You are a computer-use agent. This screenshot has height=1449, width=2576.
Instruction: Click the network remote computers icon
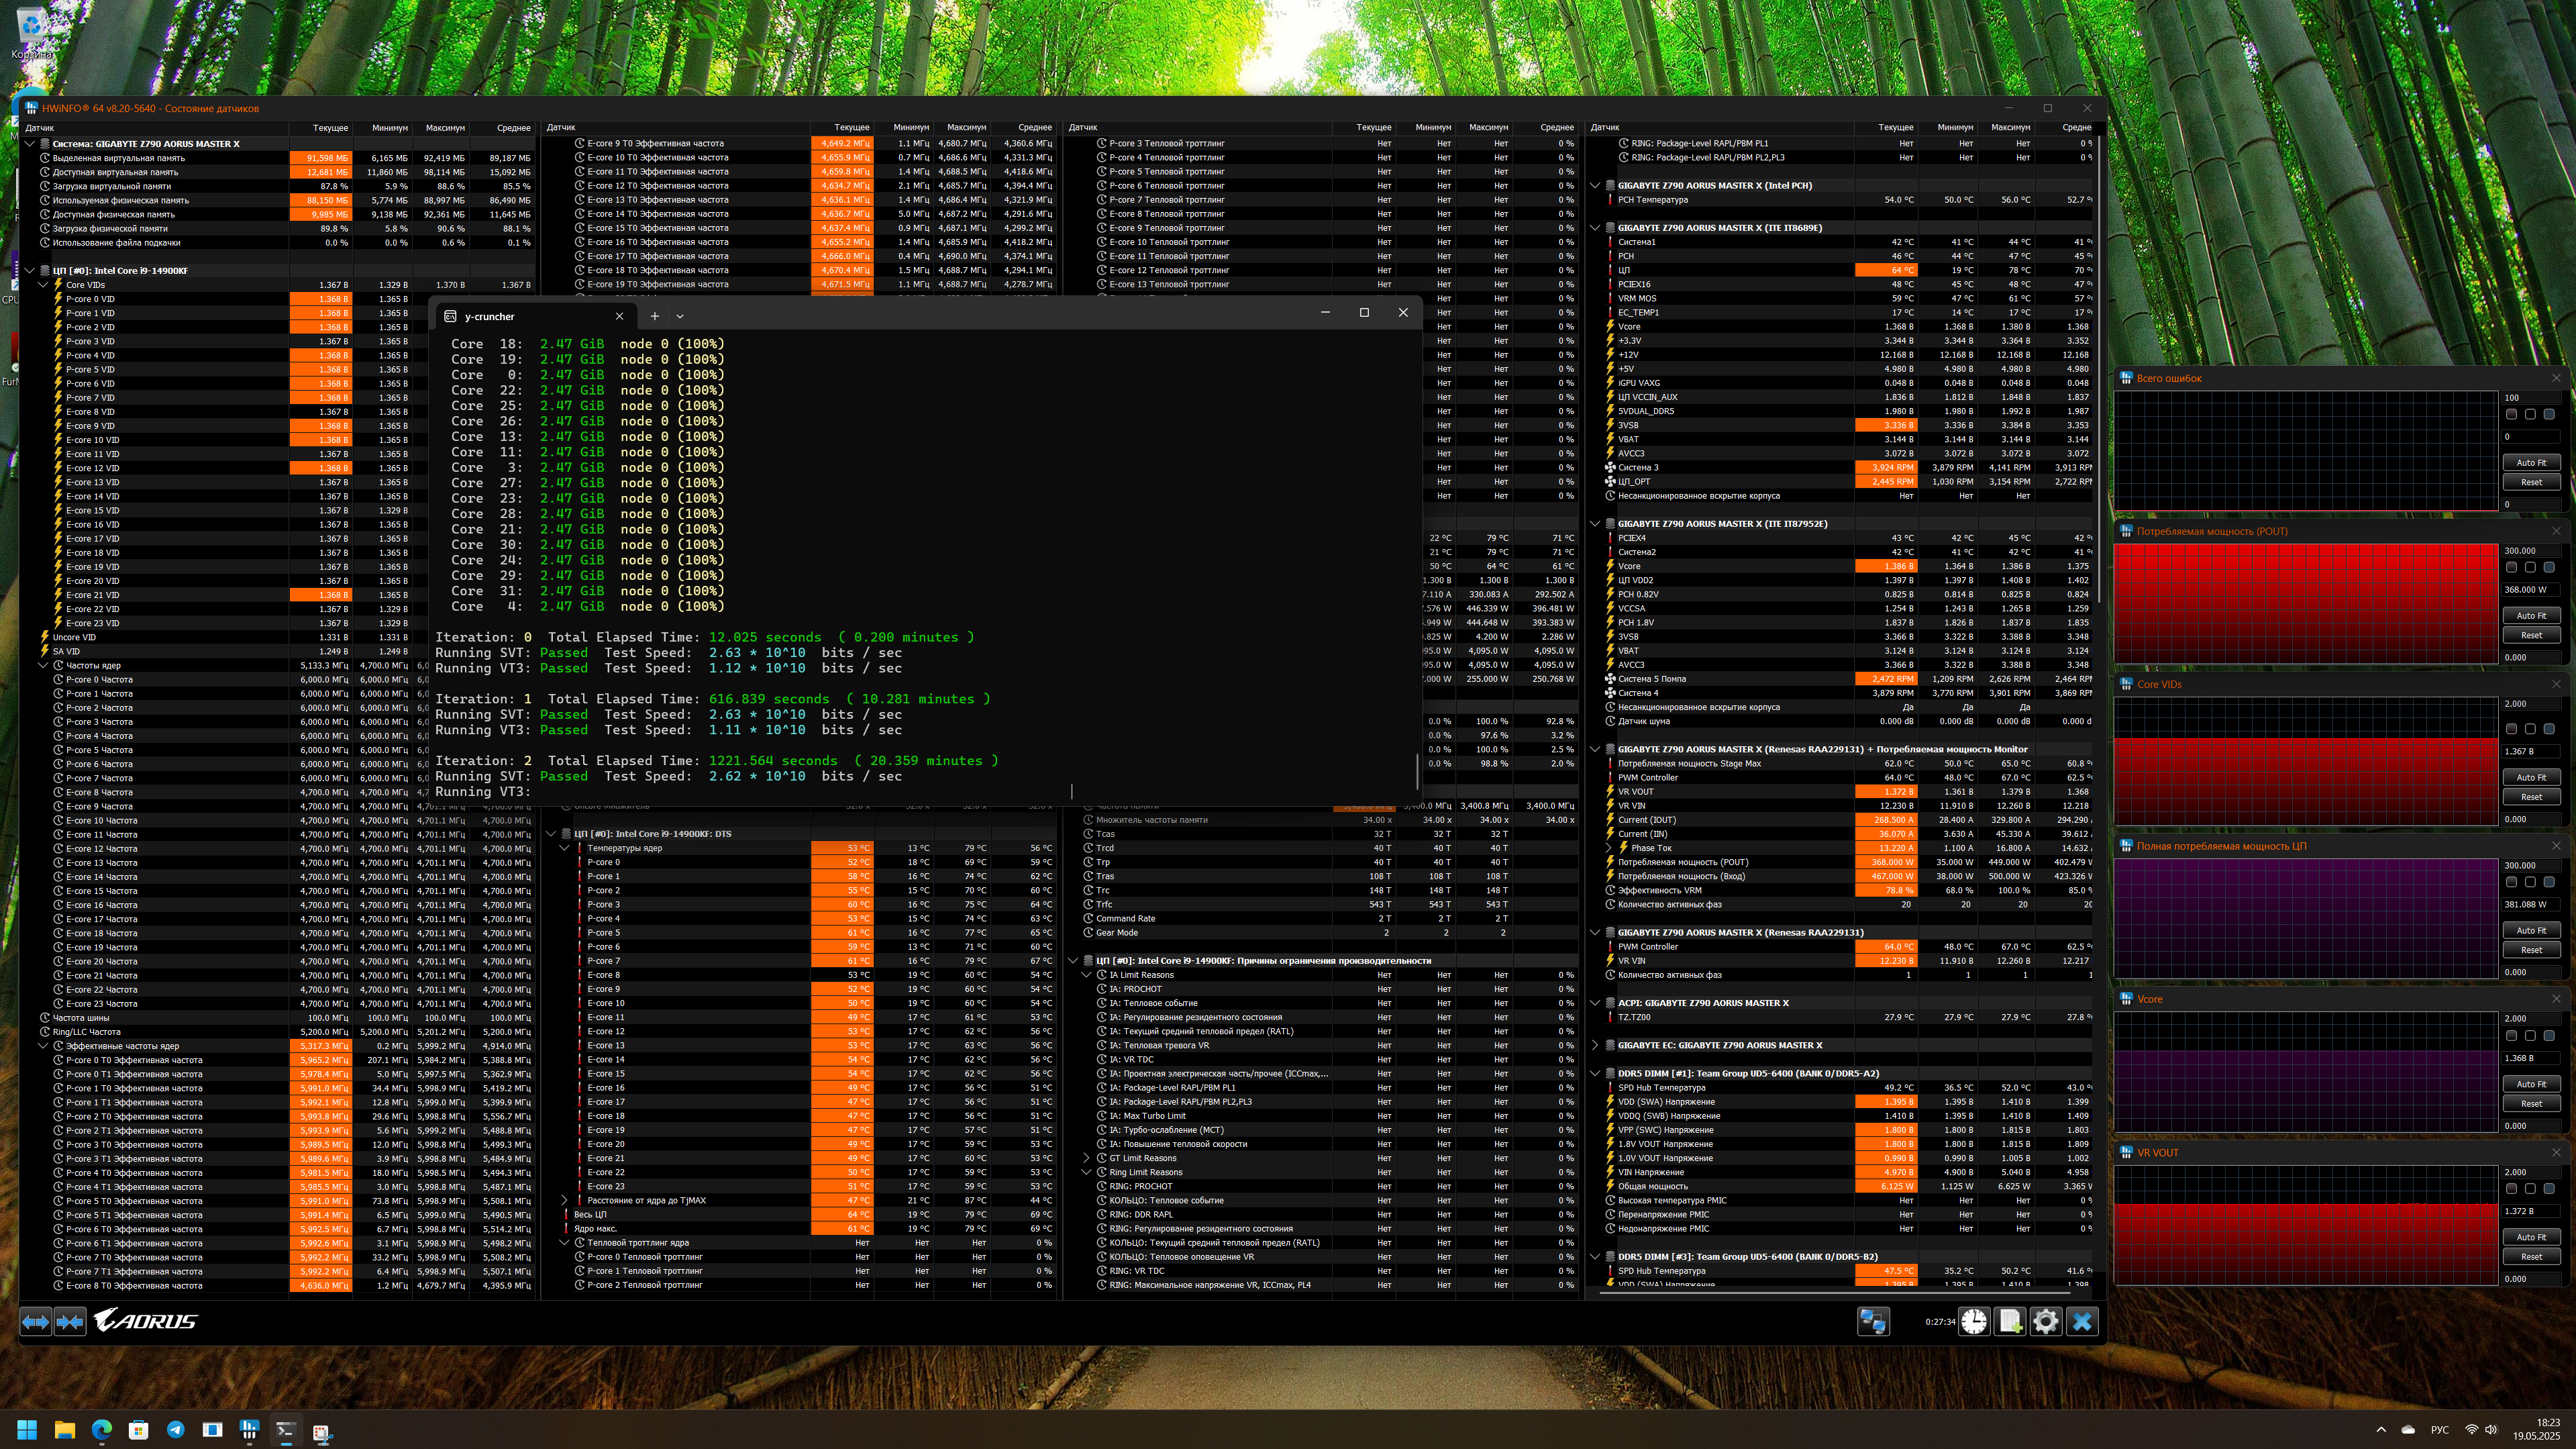tap(1872, 1321)
